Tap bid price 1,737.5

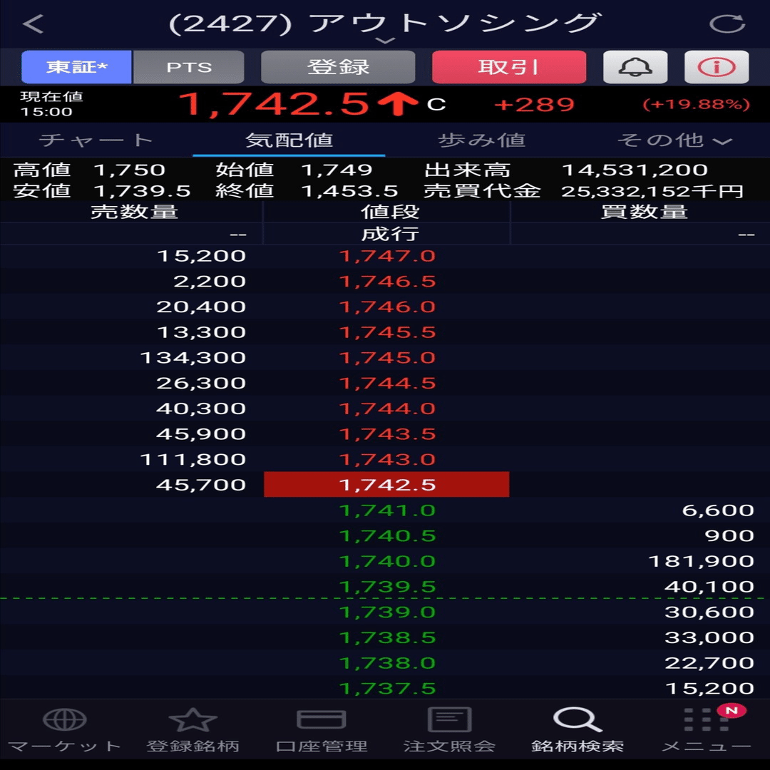coord(387,689)
